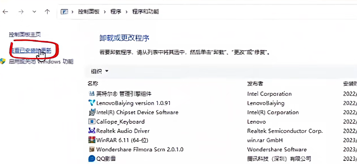Open 启用或关闭 Windows 功能 link
Viewport: 357px width, 164px height.
pyautogui.click(x=41, y=62)
